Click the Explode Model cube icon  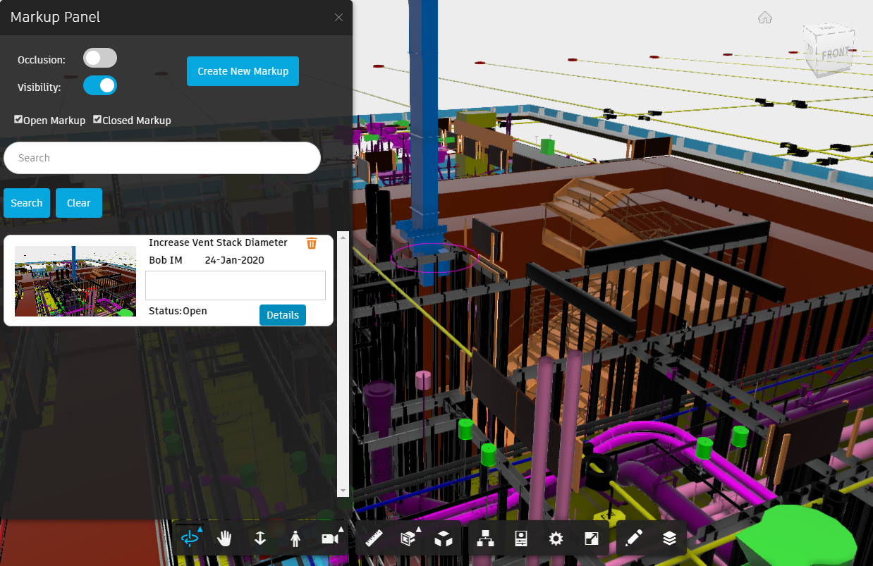pos(444,539)
